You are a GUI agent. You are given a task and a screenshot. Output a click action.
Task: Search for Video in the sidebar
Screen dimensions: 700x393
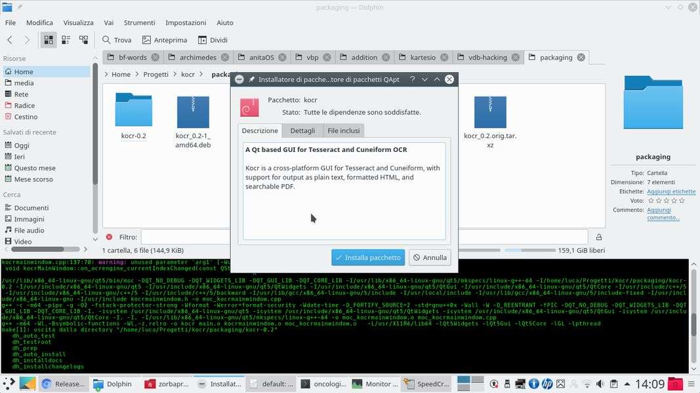tap(47, 242)
